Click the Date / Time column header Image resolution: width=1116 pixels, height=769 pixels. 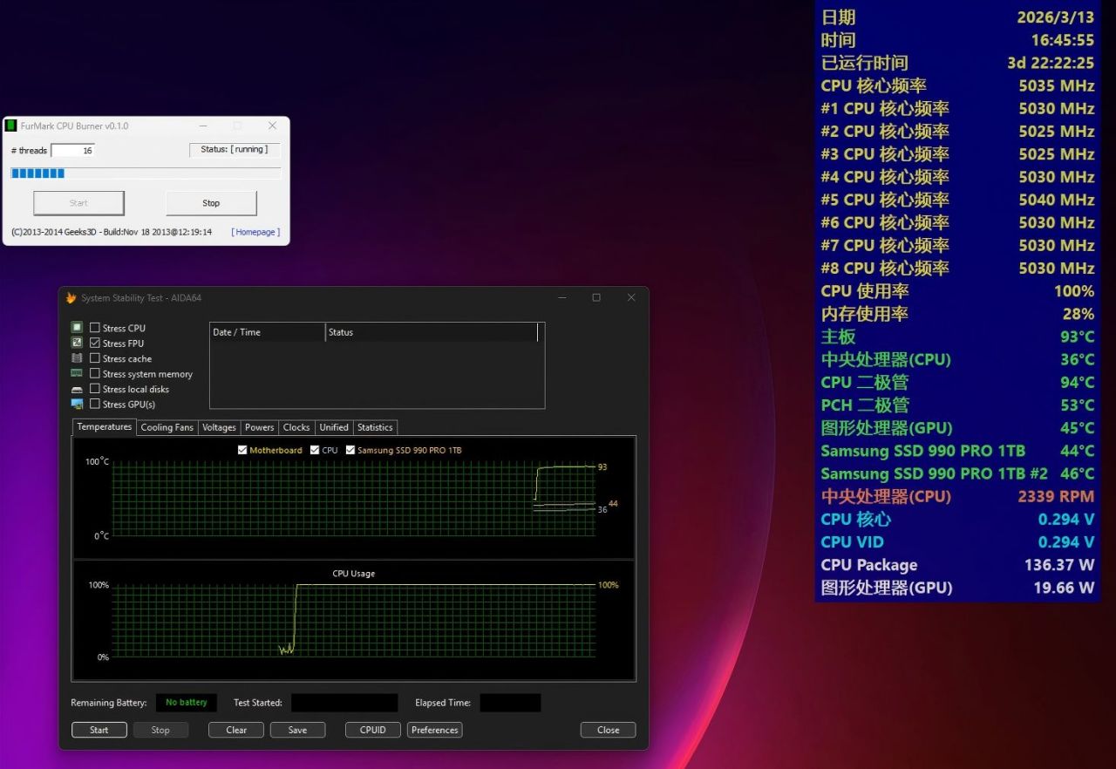pyautogui.click(x=268, y=332)
